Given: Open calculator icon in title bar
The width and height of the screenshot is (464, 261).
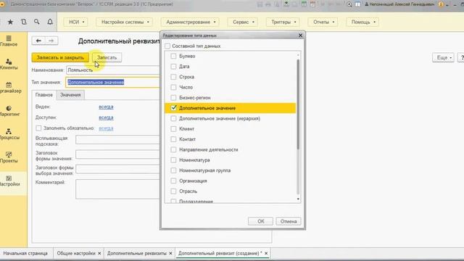Looking at the screenshot, I should pos(304,4).
